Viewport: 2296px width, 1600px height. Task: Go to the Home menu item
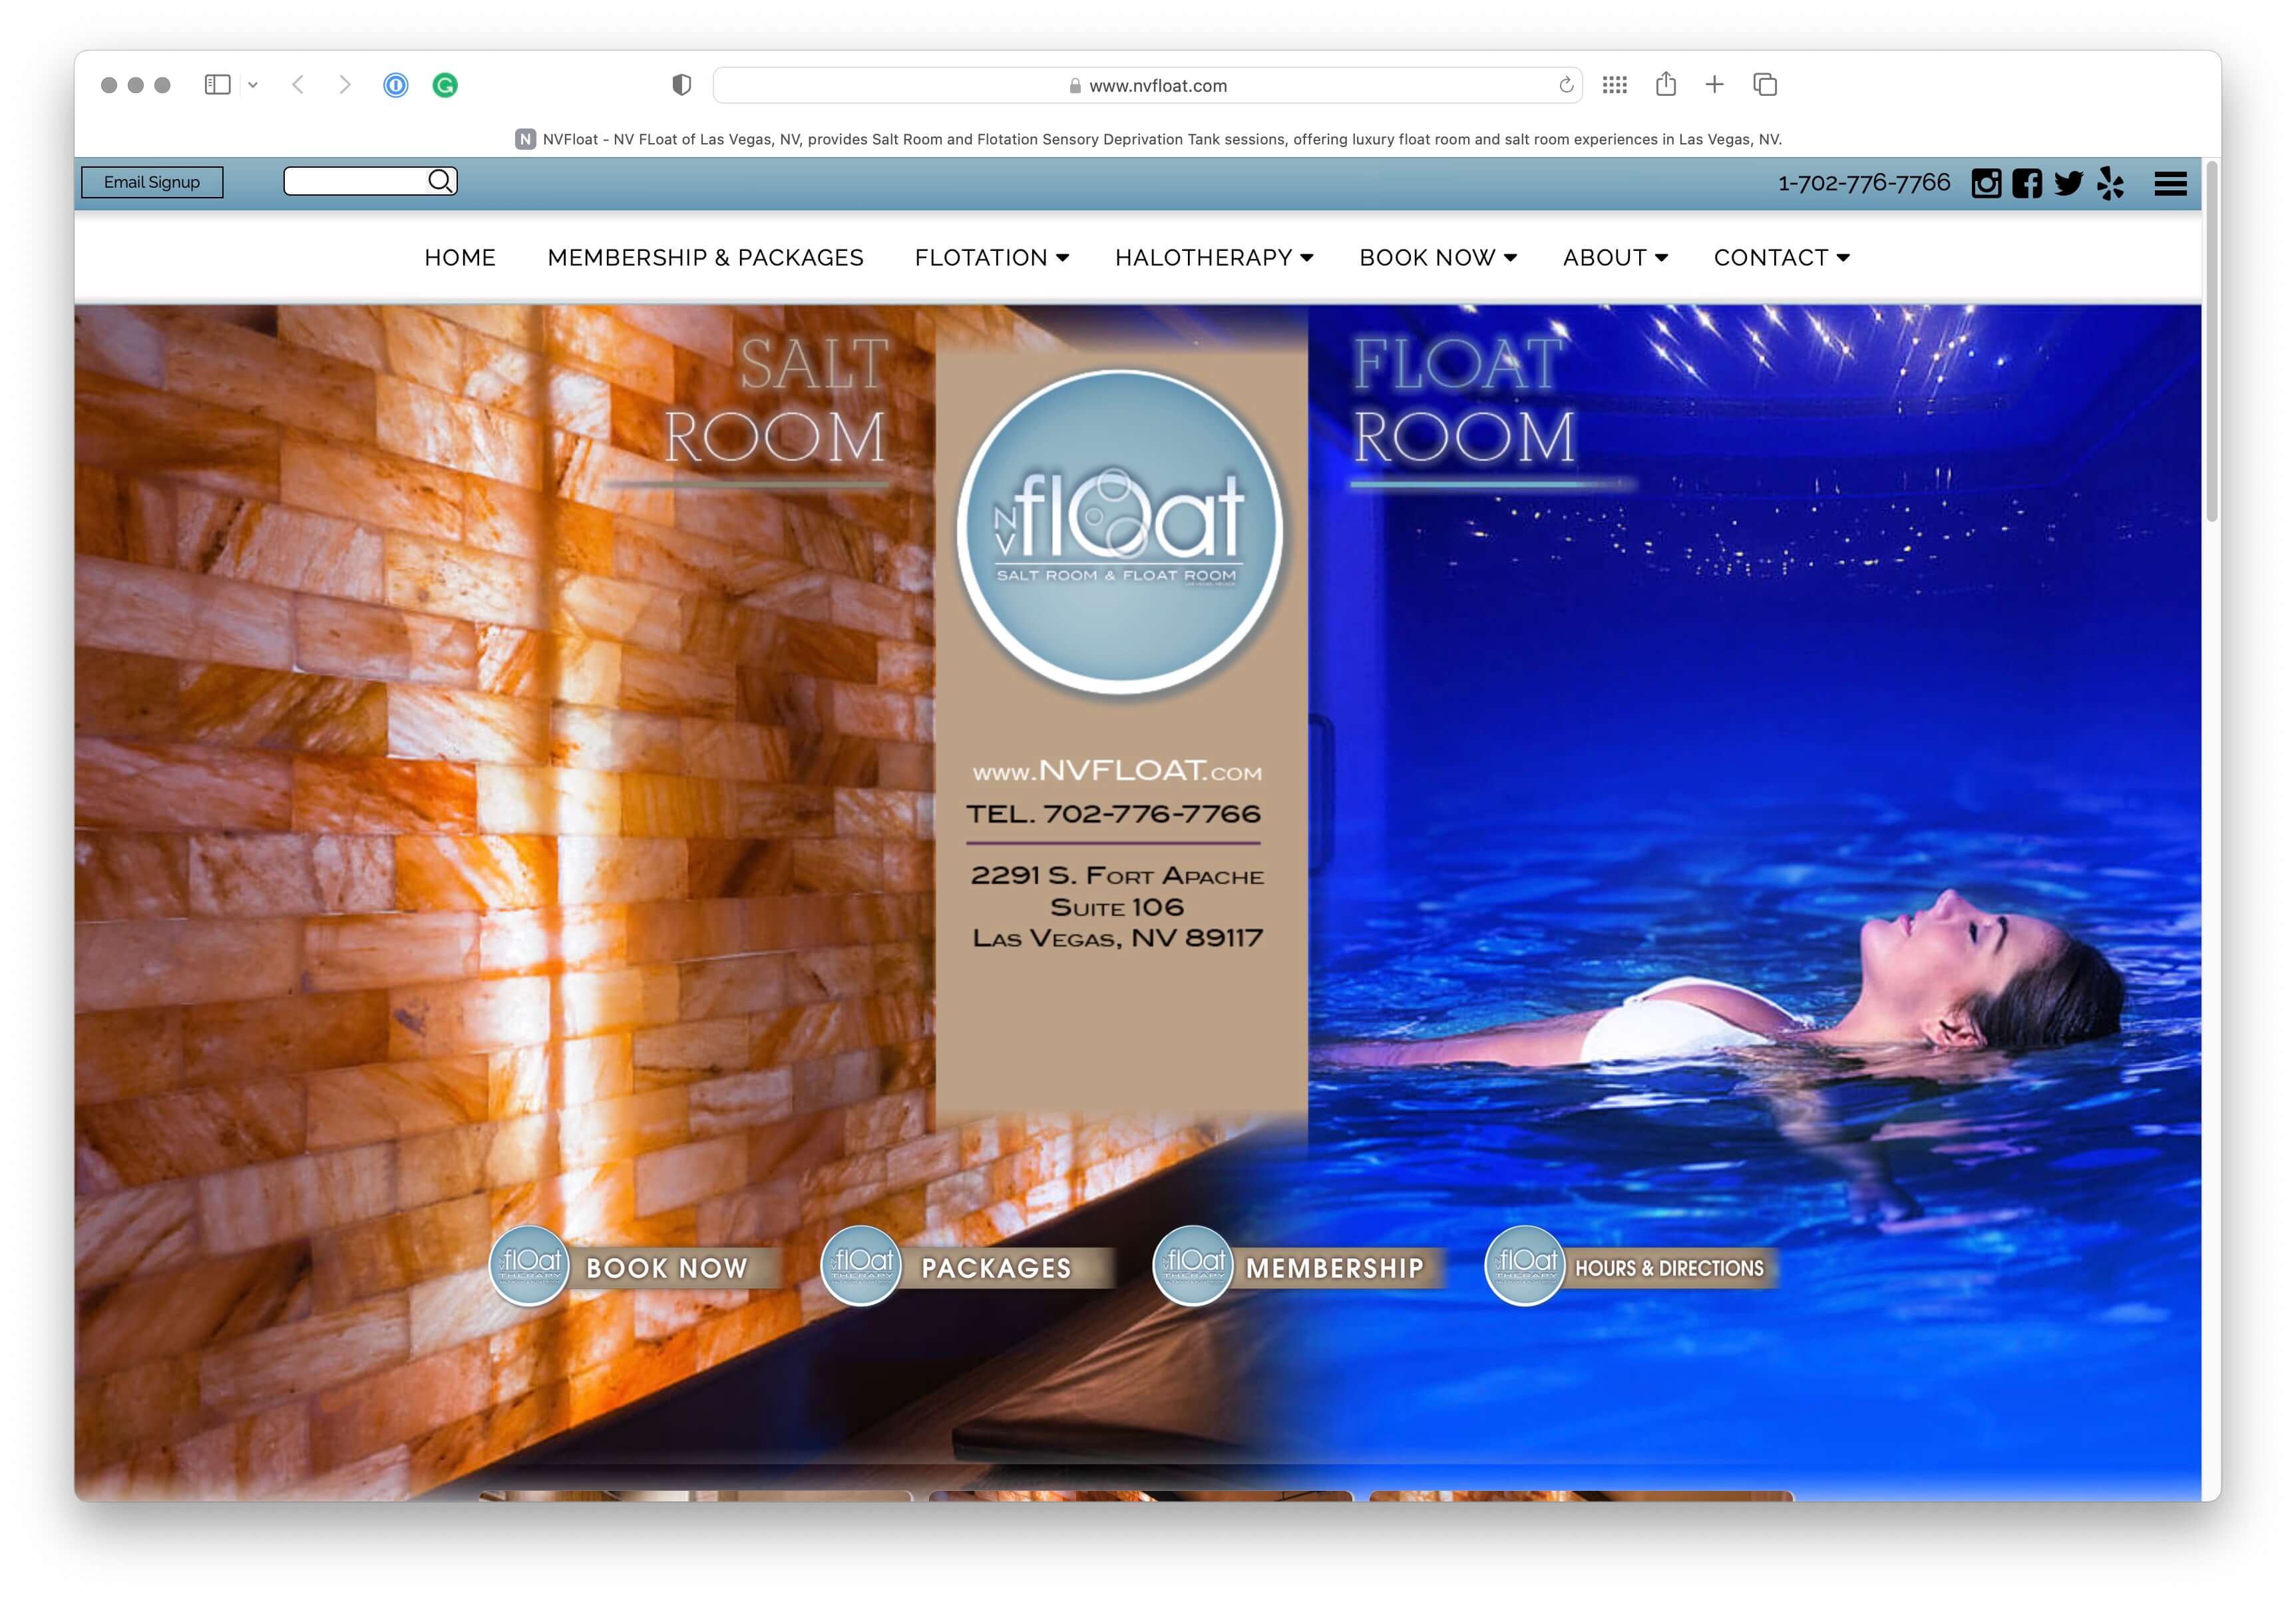click(460, 257)
